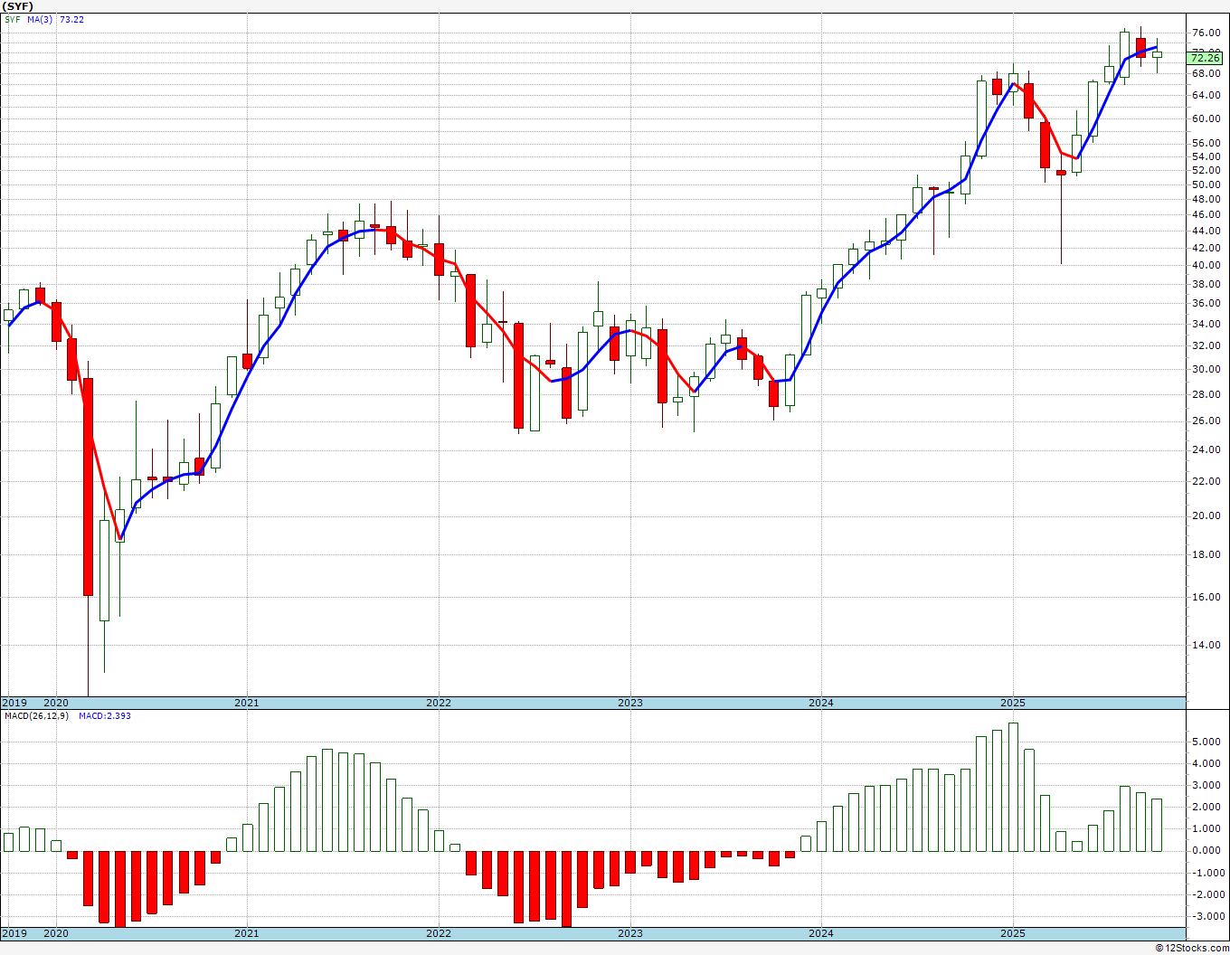Click the 76.00 price axis label
Viewport: 1230px width, 955px height.
click(1206, 33)
